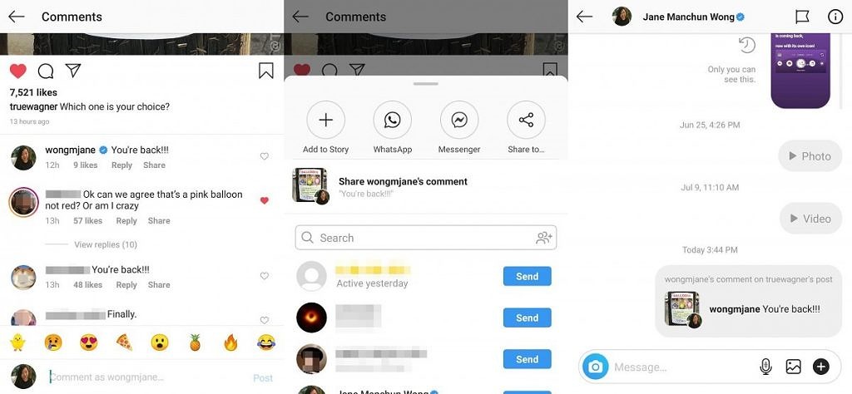Open the comment bubble icon below the post

pyautogui.click(x=46, y=71)
